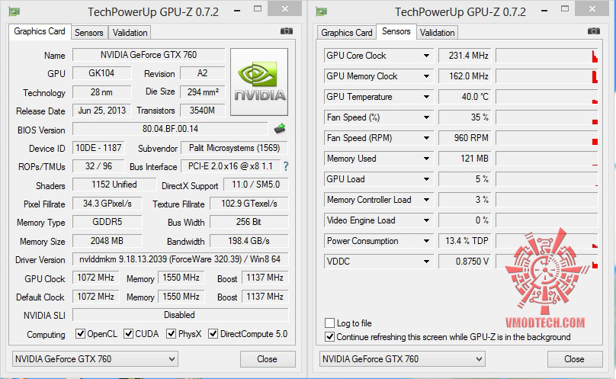Click Close button in Sensors window
The image size is (616, 379).
[574, 359]
